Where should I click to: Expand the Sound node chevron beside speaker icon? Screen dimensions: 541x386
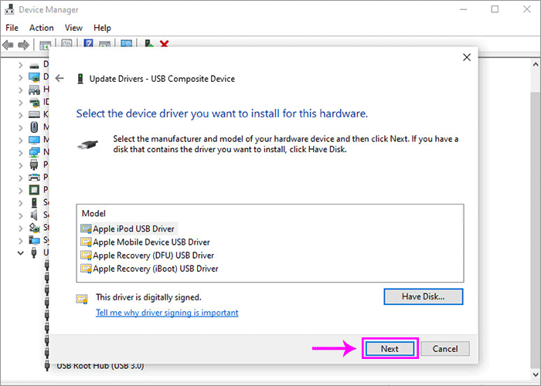point(20,215)
